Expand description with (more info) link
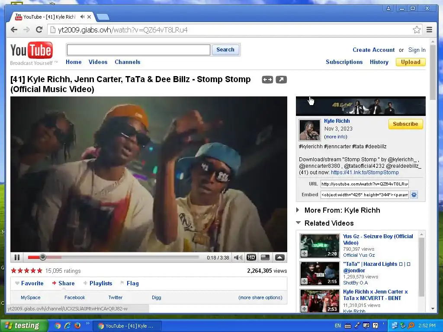 pyautogui.click(x=336, y=137)
